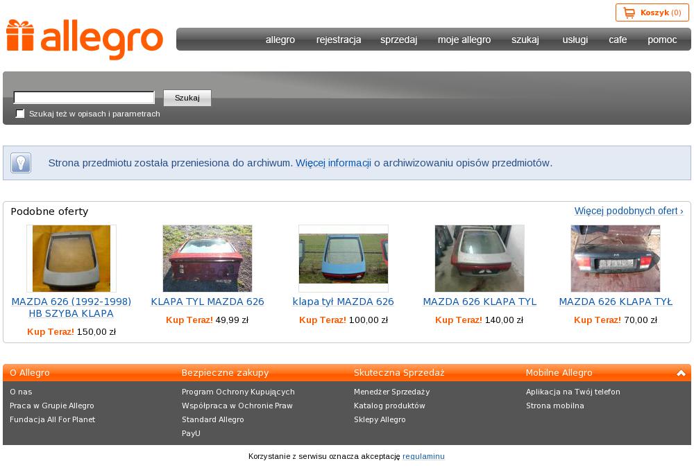Open MAZDA 626 KLAPA TYL title link
The width and height of the screenshot is (694, 470).
pos(480,302)
